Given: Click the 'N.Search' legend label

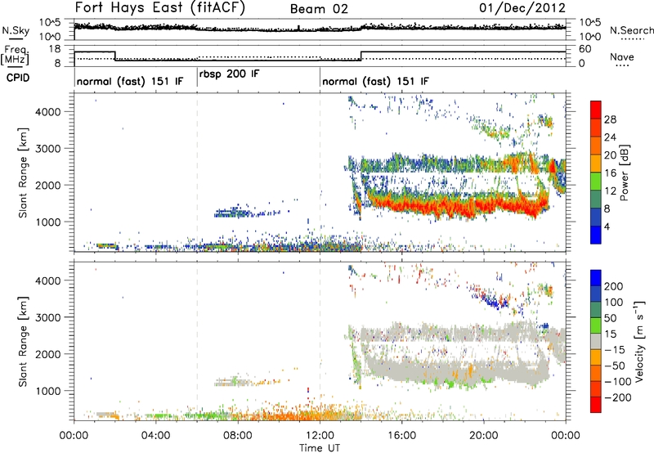Looking at the screenshot, I should pos(631,30).
